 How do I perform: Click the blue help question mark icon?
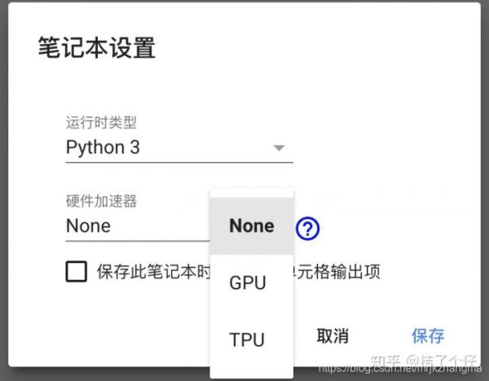307,228
